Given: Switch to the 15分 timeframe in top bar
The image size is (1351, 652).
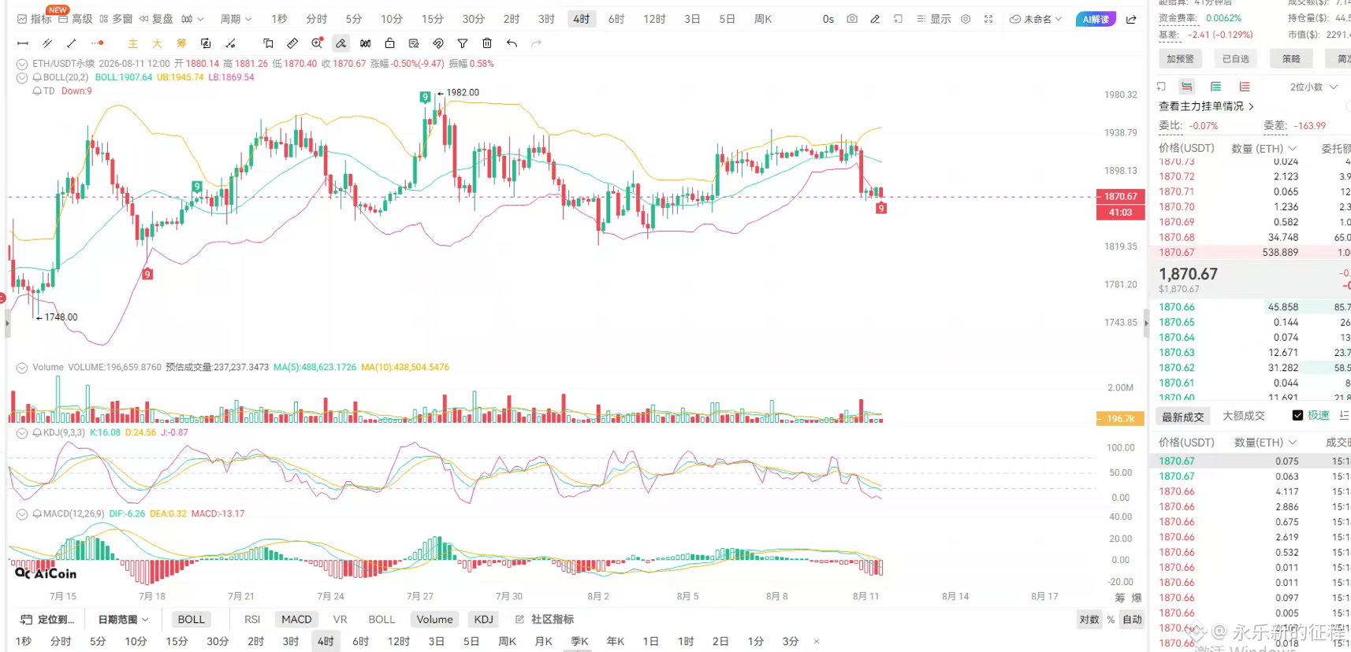Looking at the screenshot, I should click(432, 19).
